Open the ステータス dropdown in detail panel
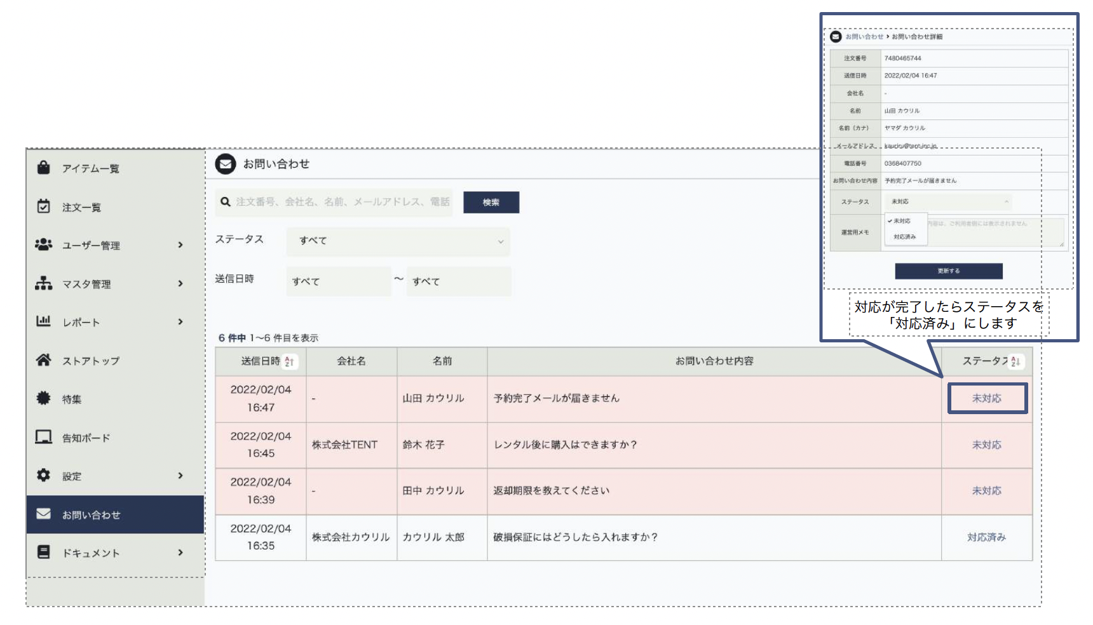 (948, 202)
